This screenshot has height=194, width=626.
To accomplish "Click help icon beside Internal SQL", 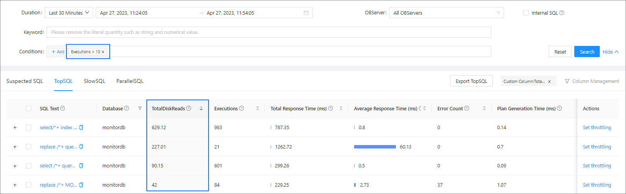I will (x=562, y=13).
